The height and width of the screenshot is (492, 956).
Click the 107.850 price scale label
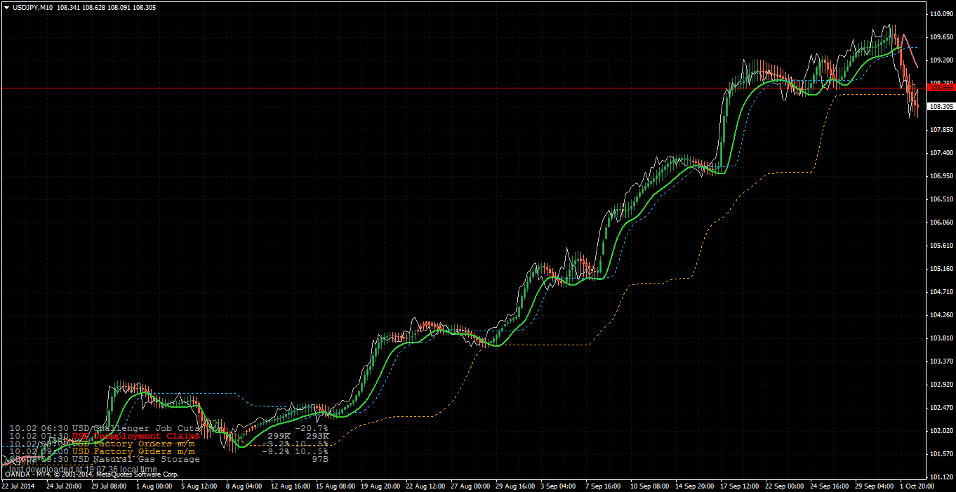coord(941,130)
